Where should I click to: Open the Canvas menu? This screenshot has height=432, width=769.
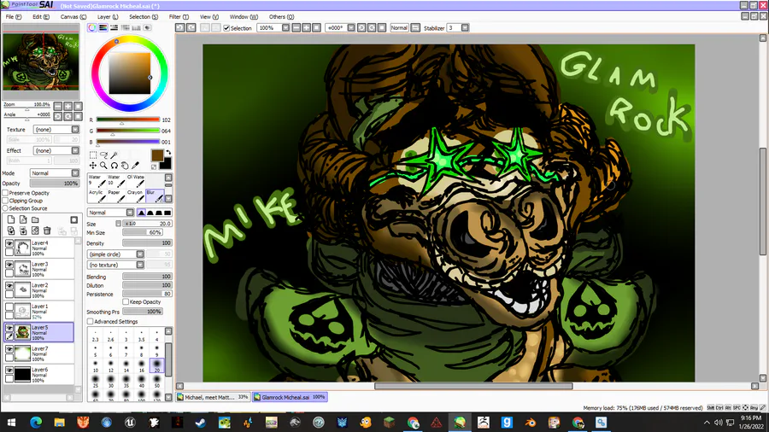click(x=73, y=17)
